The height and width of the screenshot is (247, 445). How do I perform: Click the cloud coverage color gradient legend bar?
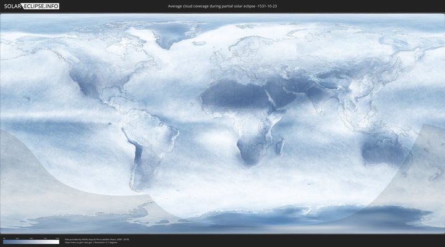click(31, 242)
